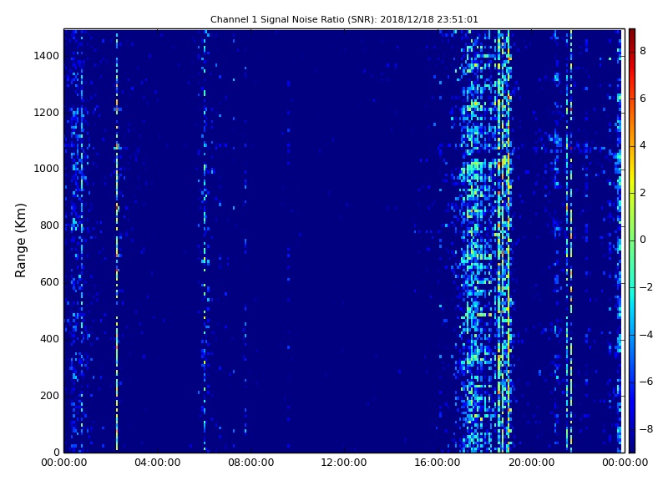Click the 400 tick label on the range axis
Image resolution: width=668 pixels, height=501 pixels.
pyautogui.click(x=49, y=339)
